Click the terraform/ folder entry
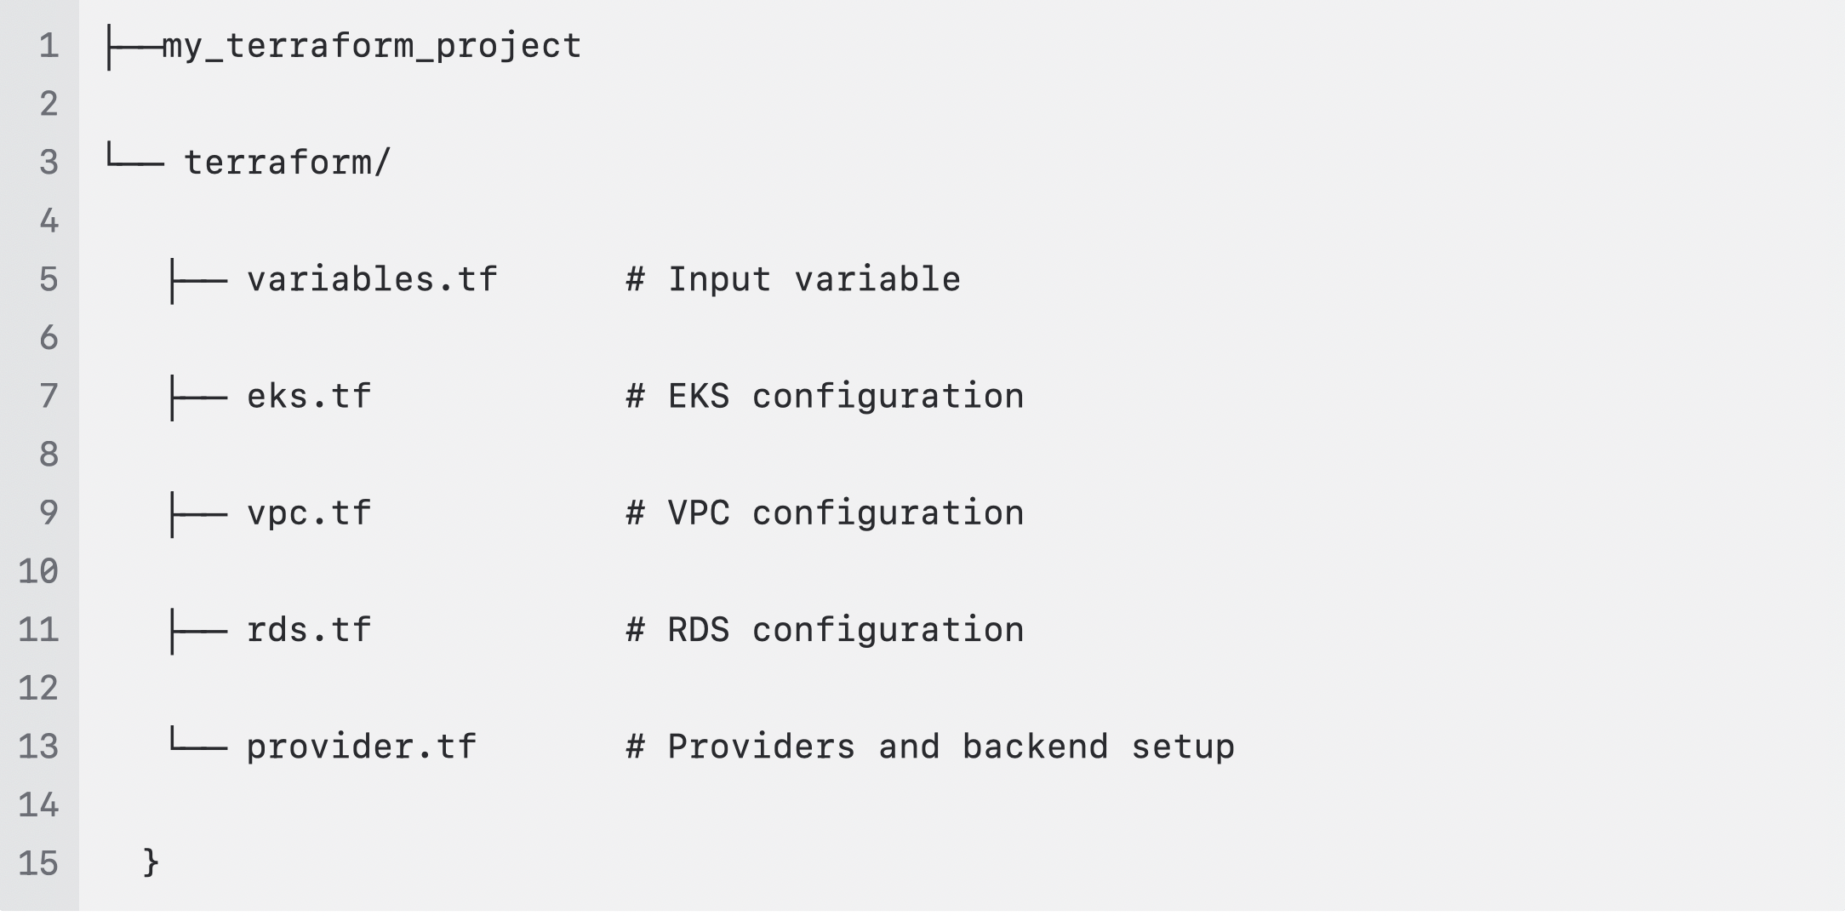Screen dimensions: 1845x916 point(288,162)
